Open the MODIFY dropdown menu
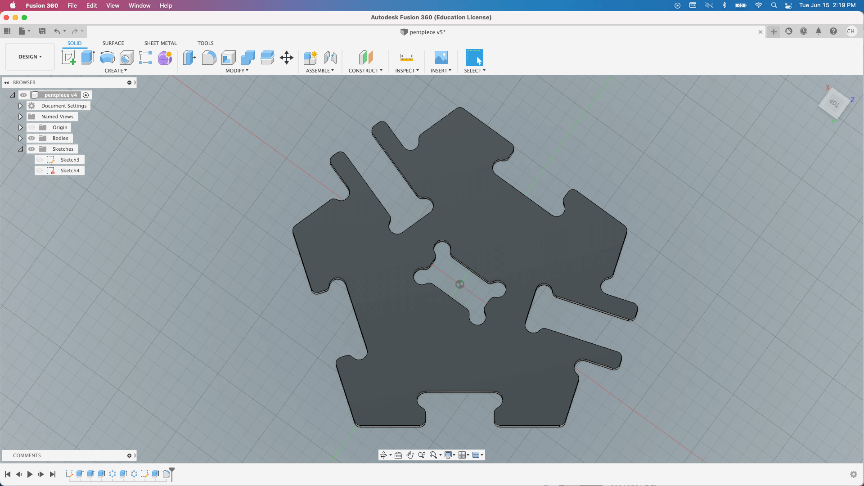 (237, 71)
